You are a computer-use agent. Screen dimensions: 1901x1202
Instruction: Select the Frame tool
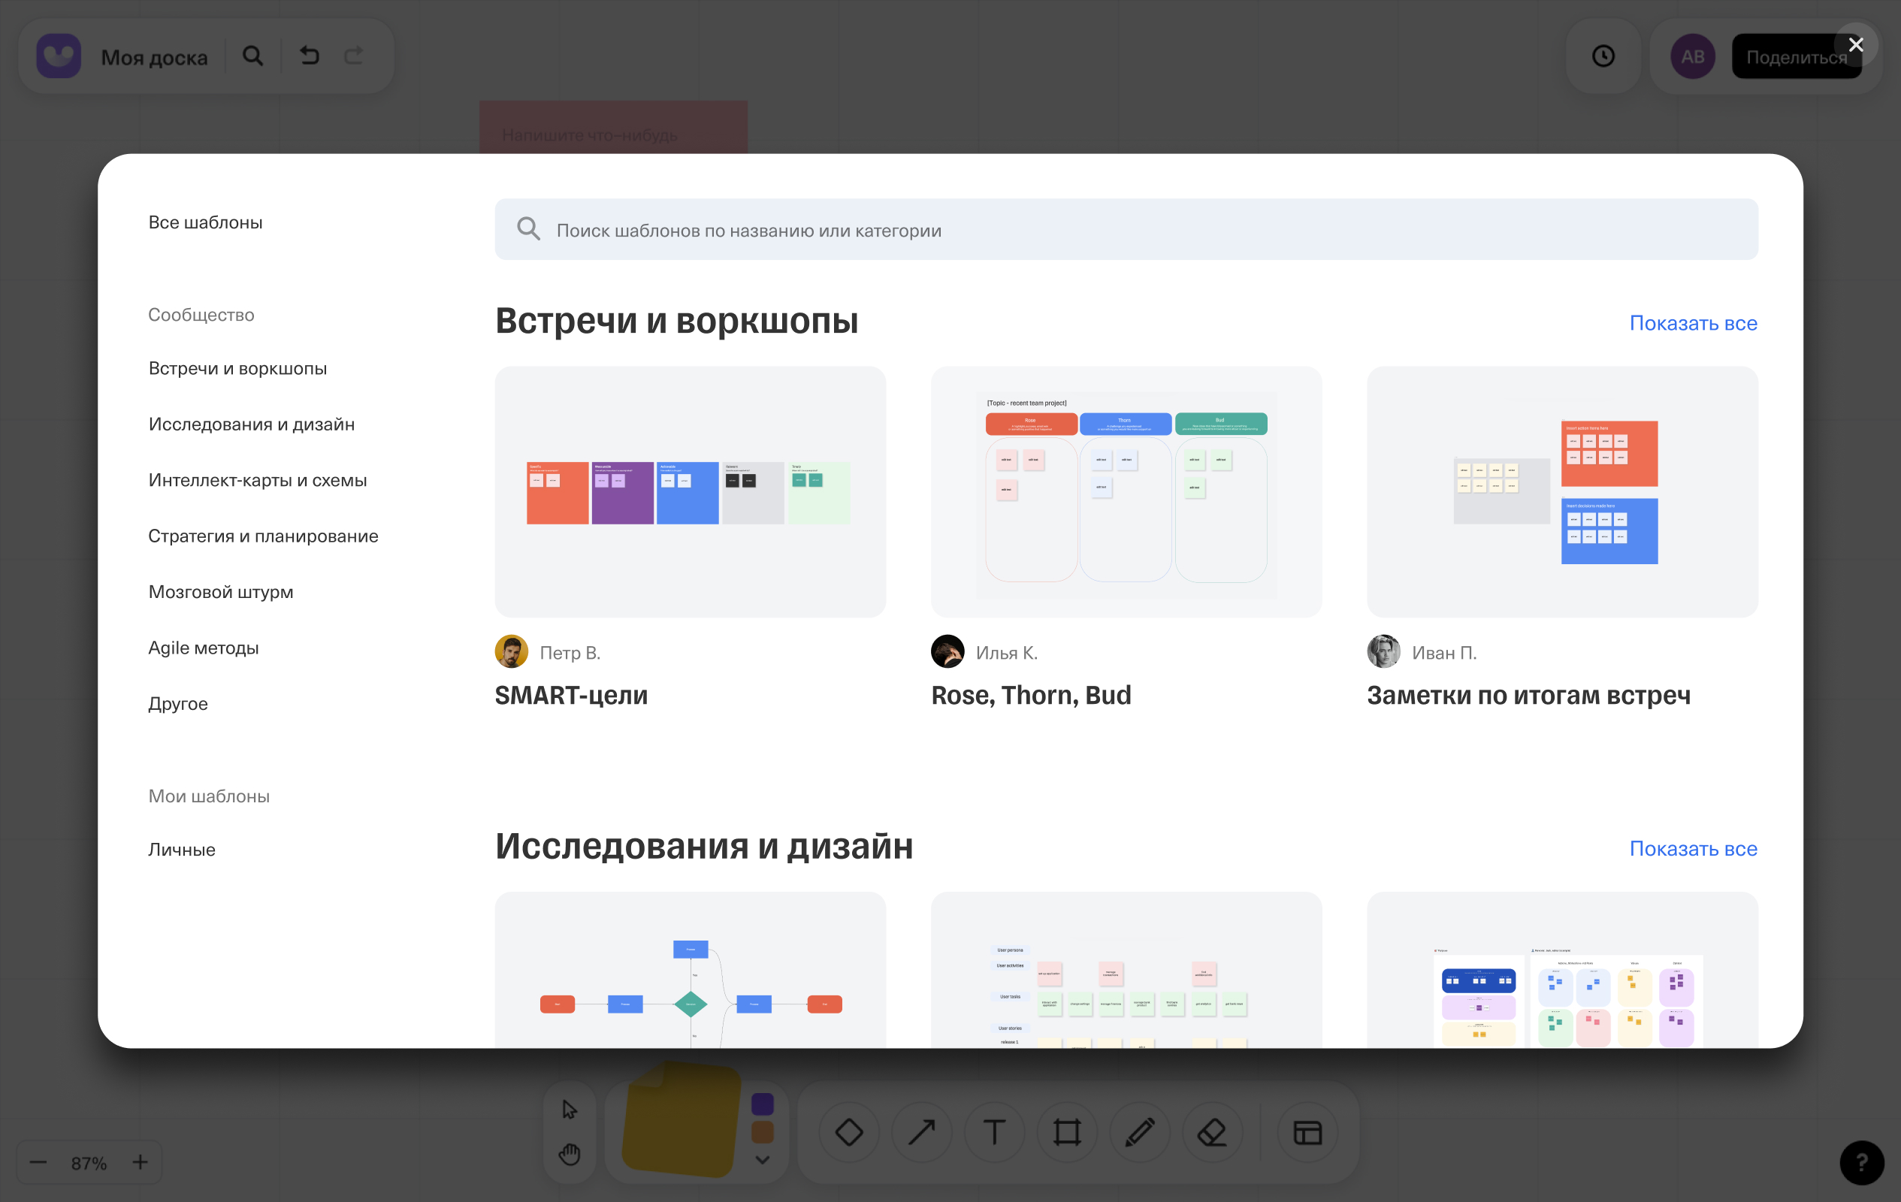1066,1132
